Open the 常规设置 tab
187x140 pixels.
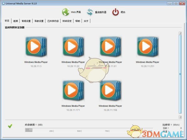26,21
